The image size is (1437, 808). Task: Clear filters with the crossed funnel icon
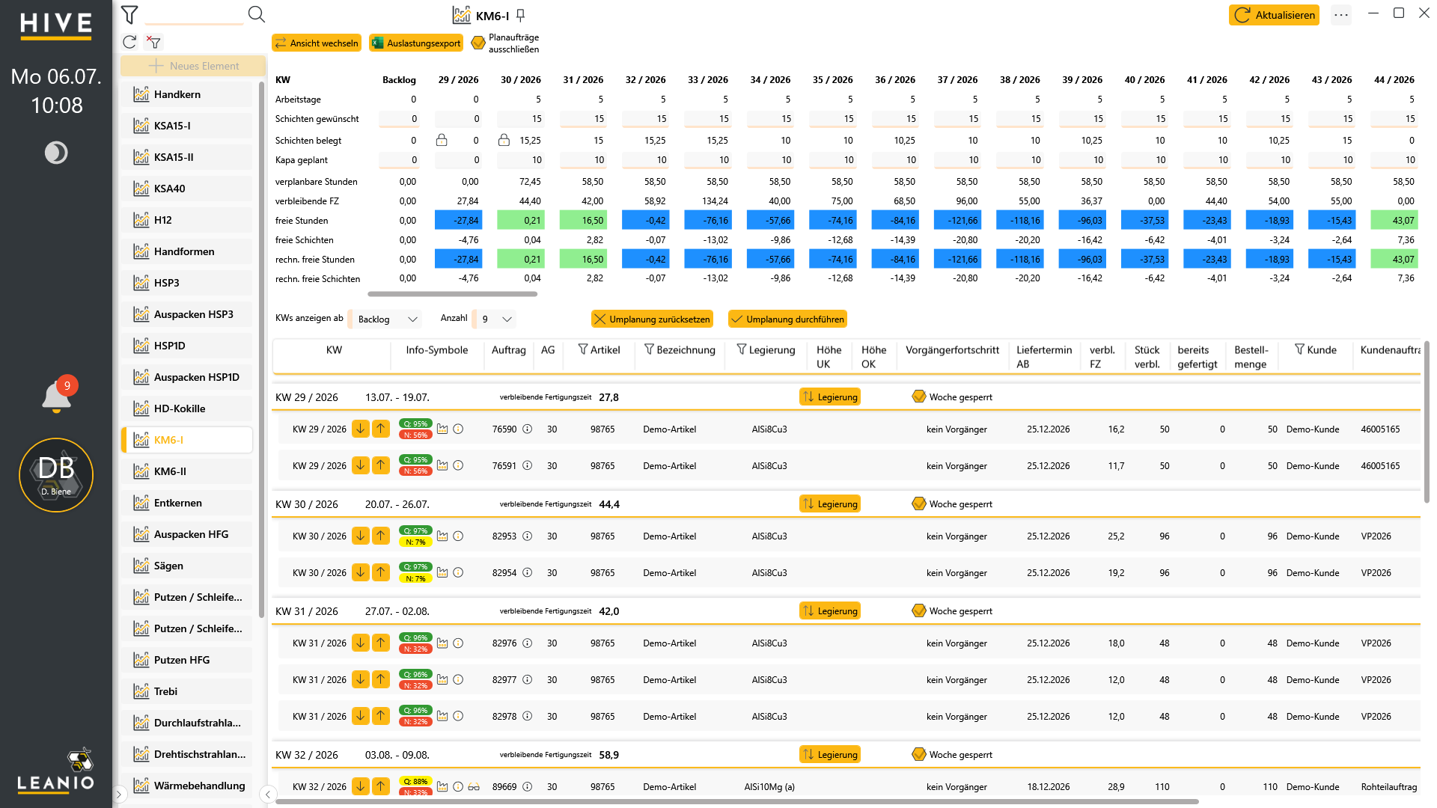click(x=153, y=42)
